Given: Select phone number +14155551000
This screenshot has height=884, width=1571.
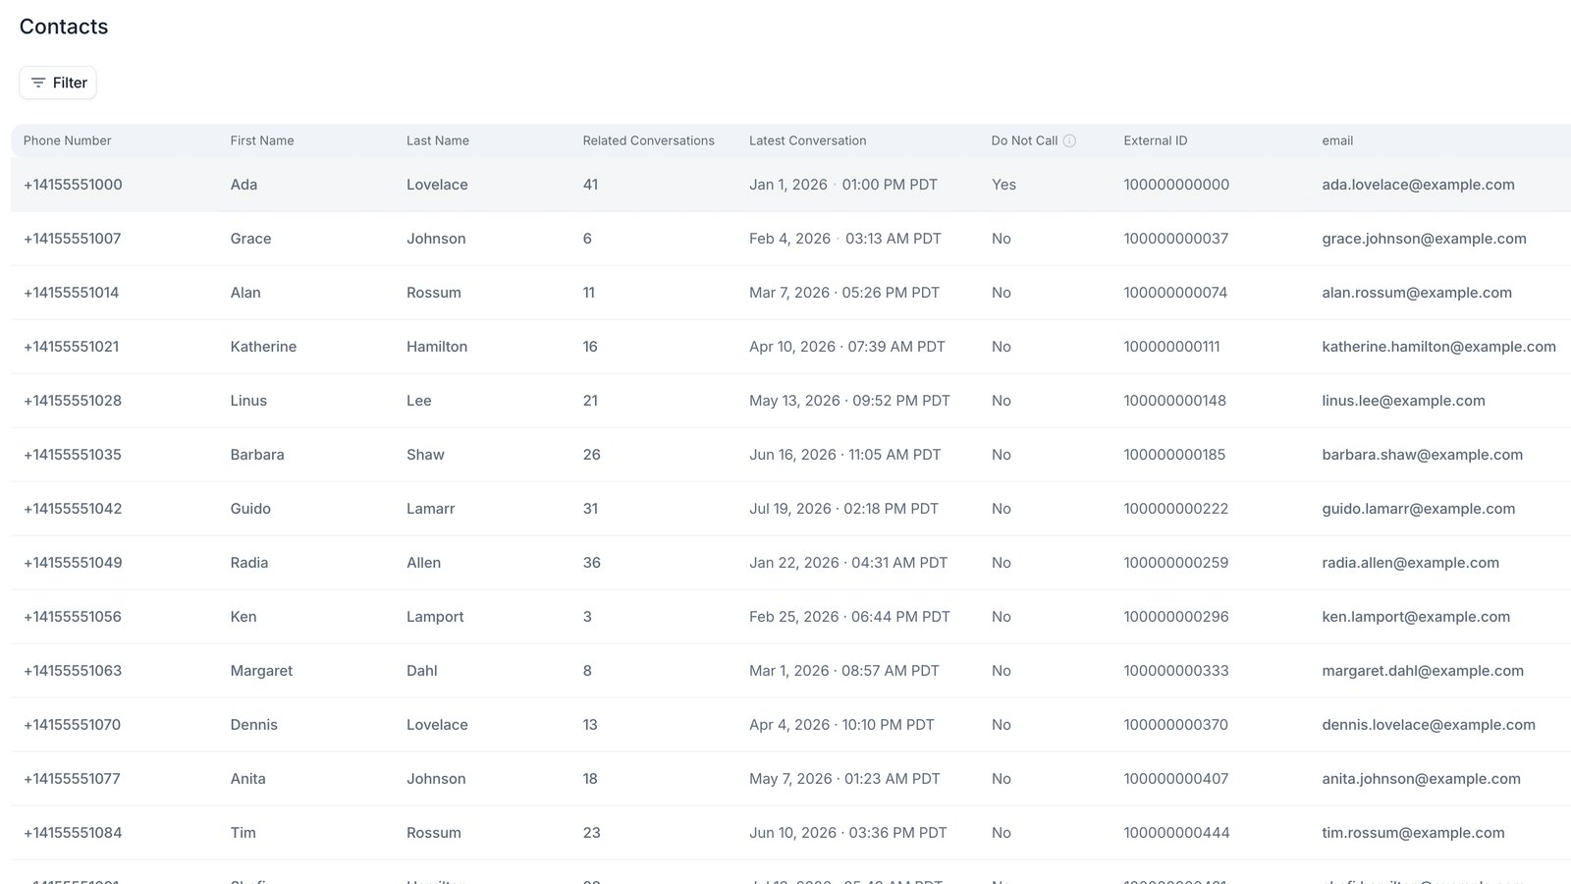Looking at the screenshot, I should 73,185.
